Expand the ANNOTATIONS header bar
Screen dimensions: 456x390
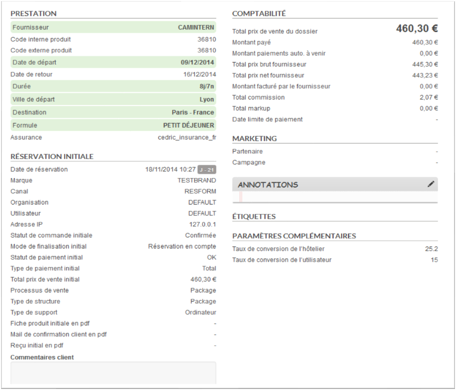[x=328, y=185]
